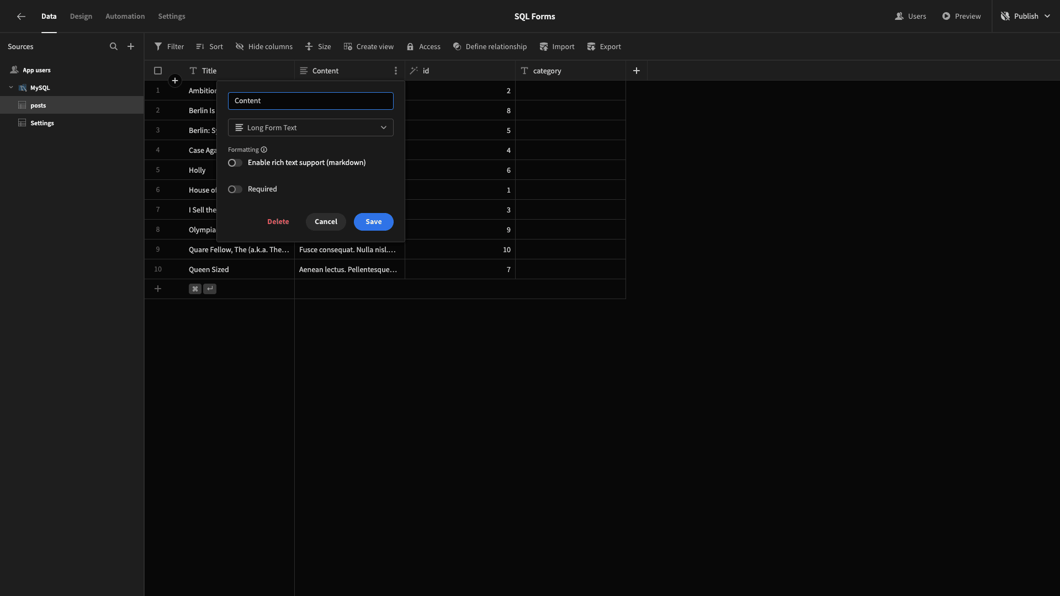Image resolution: width=1060 pixels, height=596 pixels.
Task: Select the posts table in sidebar
Action: coord(39,105)
